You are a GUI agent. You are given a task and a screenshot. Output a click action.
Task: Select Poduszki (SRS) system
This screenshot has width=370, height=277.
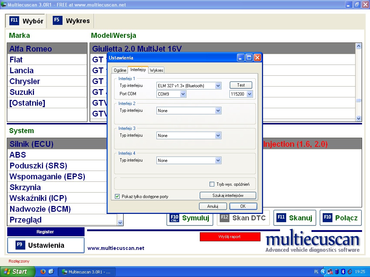point(57,166)
